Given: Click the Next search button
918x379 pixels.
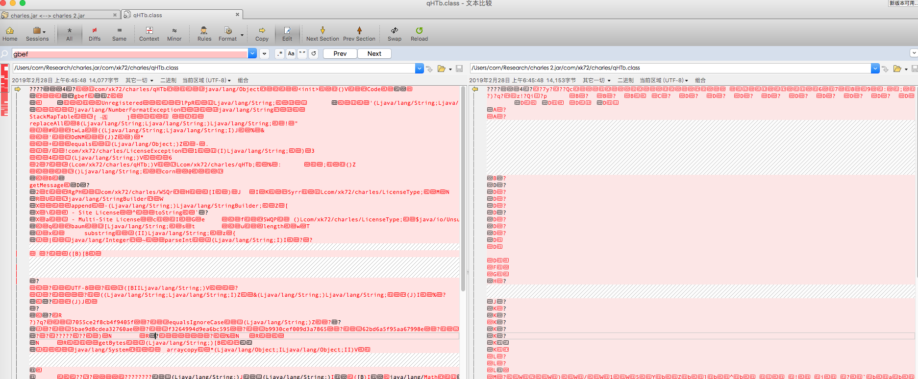Looking at the screenshot, I should click(x=374, y=54).
